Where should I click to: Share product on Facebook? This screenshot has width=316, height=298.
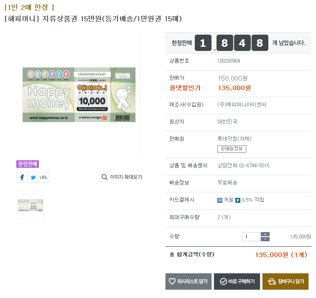pos(22,177)
